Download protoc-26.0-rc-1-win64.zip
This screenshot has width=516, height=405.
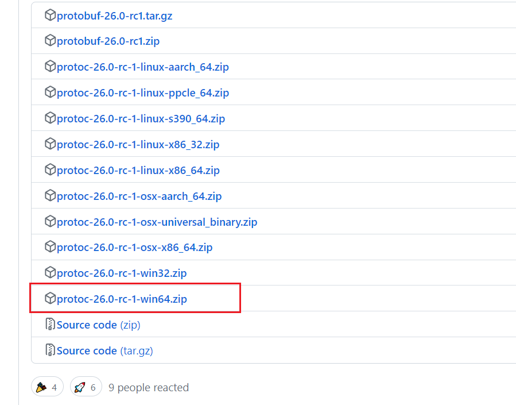[x=122, y=299]
